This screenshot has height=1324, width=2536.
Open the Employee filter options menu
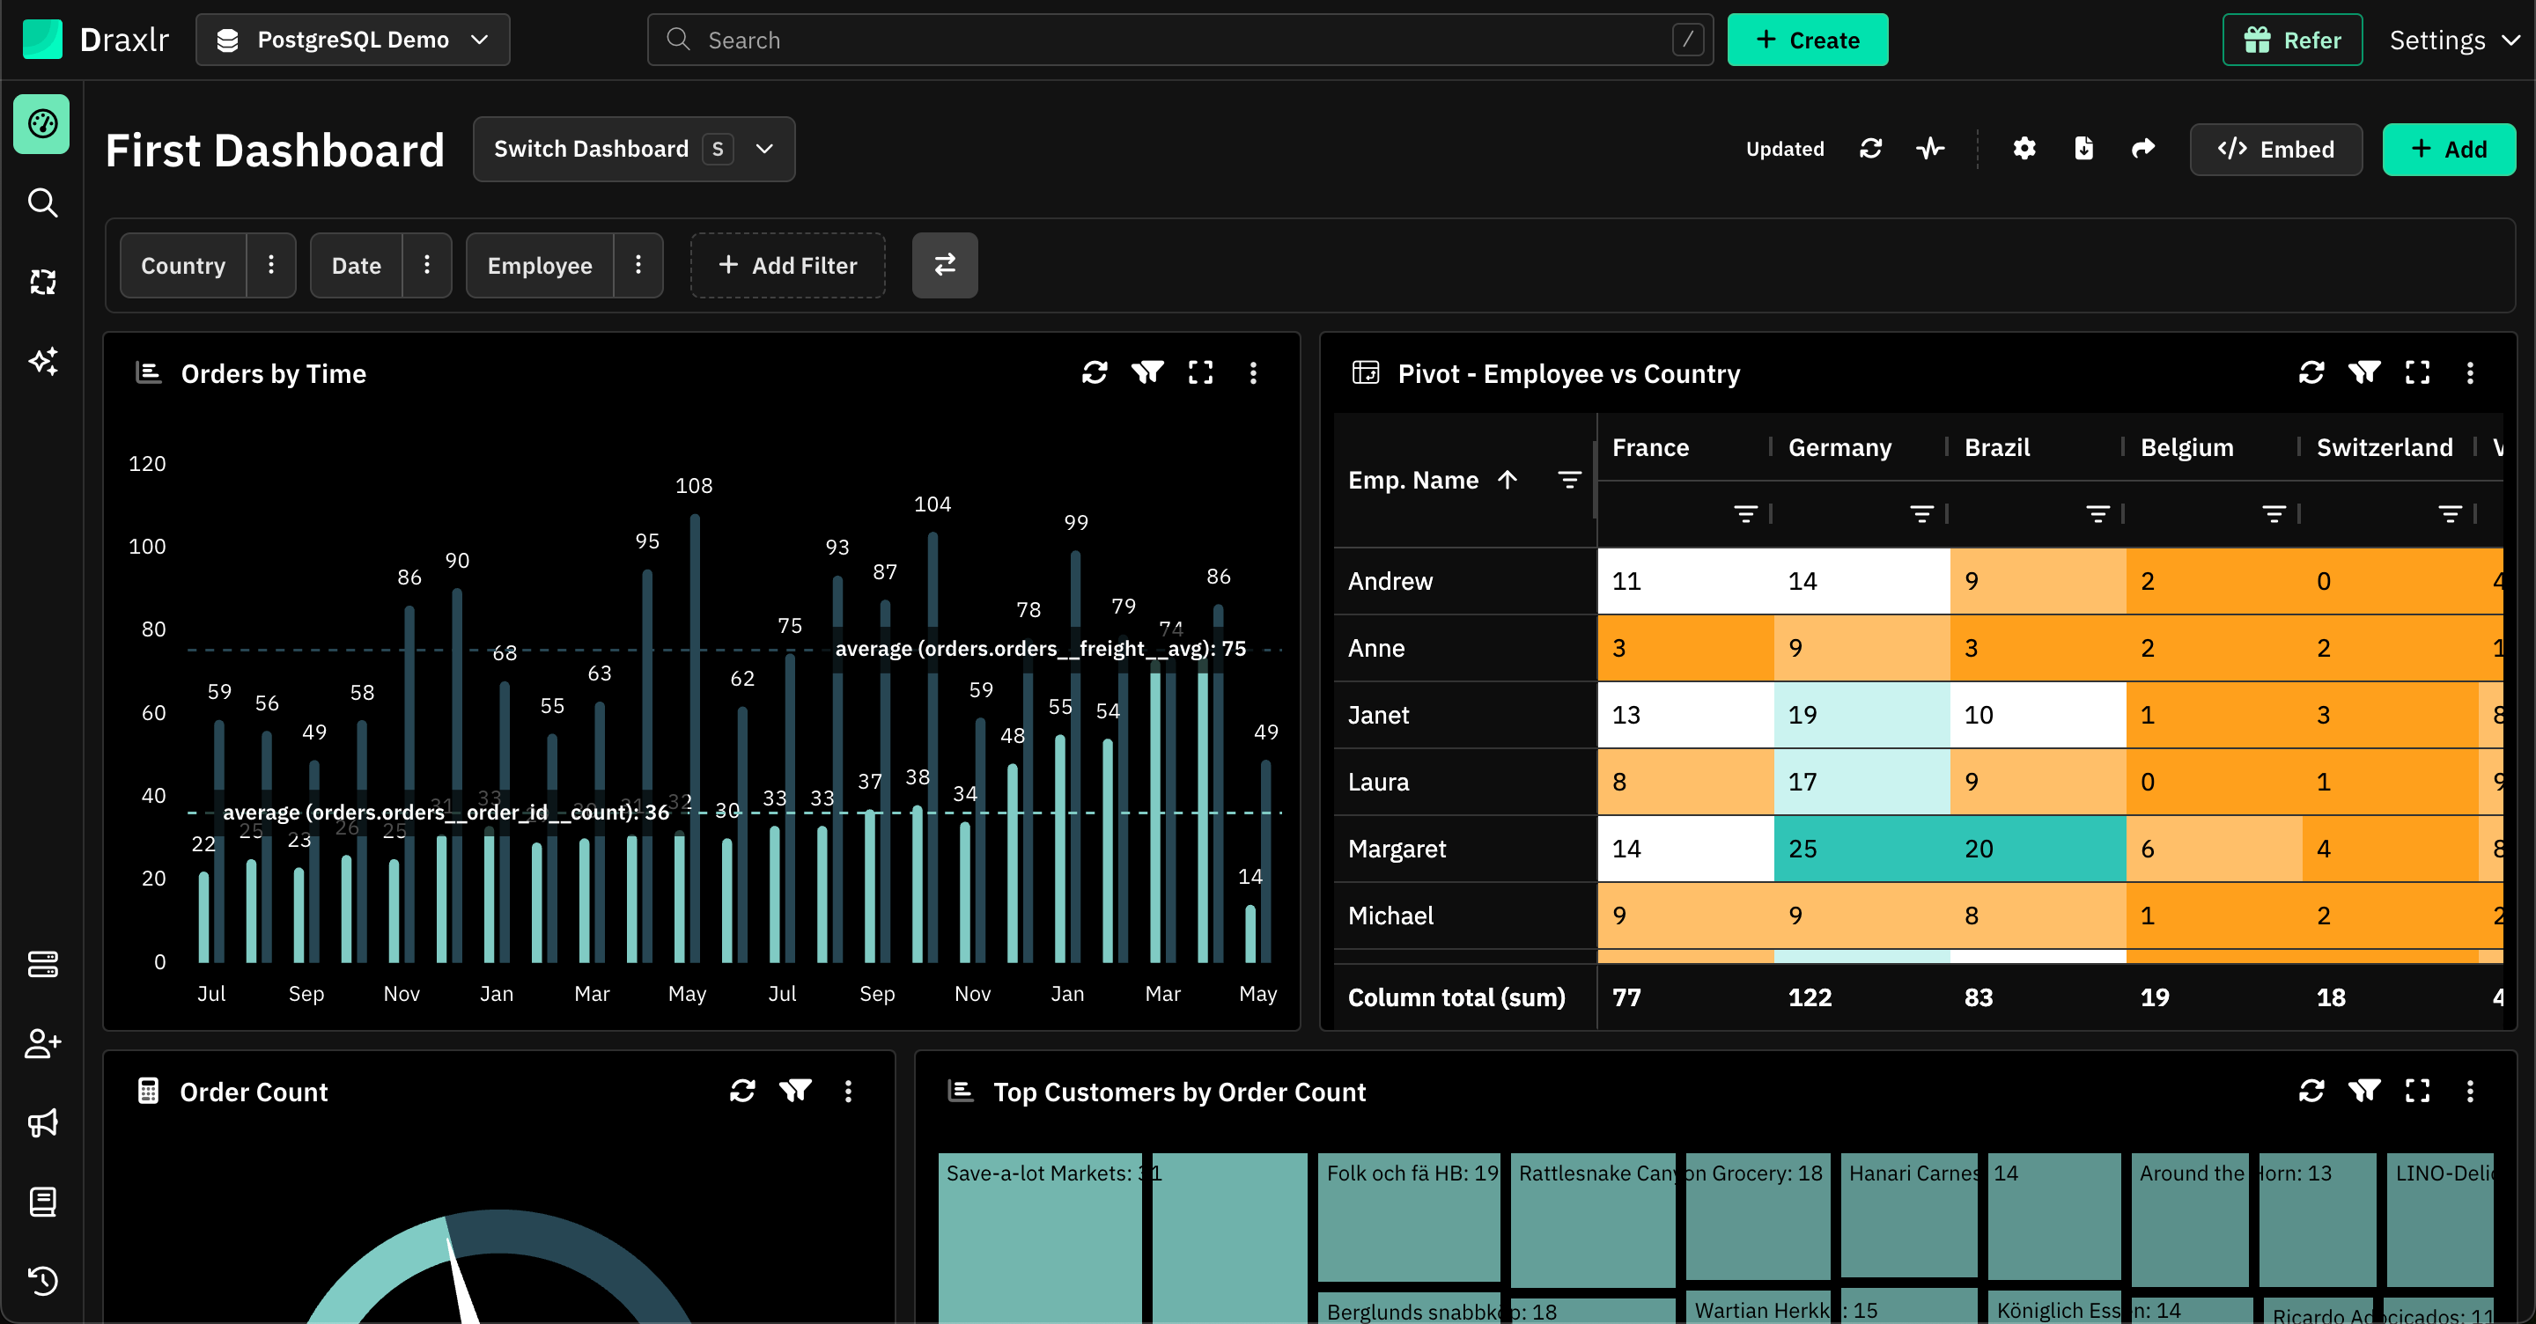coord(638,265)
